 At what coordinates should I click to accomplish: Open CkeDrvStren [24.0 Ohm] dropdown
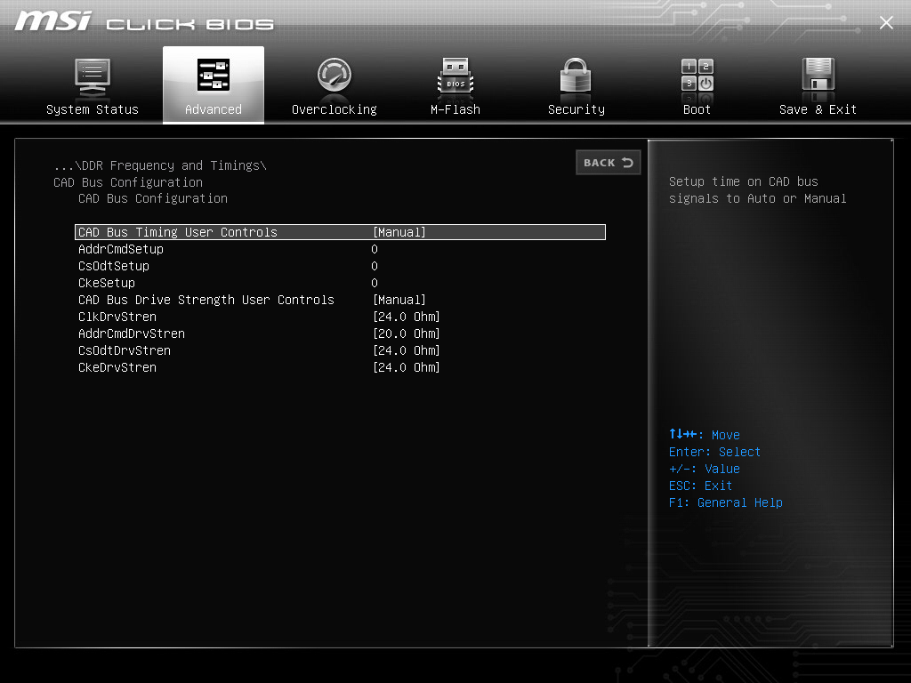[x=406, y=367]
